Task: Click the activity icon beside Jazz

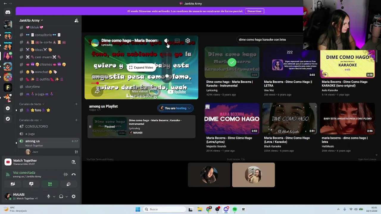Action: [x=76, y=152]
